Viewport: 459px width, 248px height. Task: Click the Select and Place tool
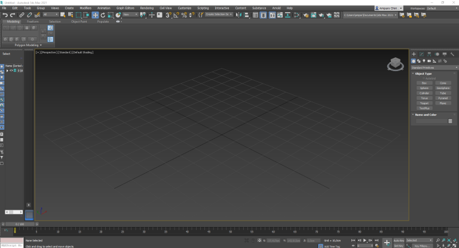[x=118, y=15]
